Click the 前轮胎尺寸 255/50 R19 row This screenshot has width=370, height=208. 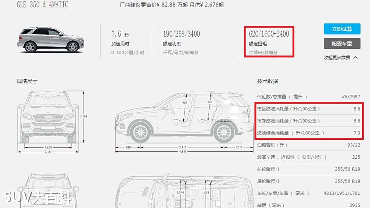309,169
